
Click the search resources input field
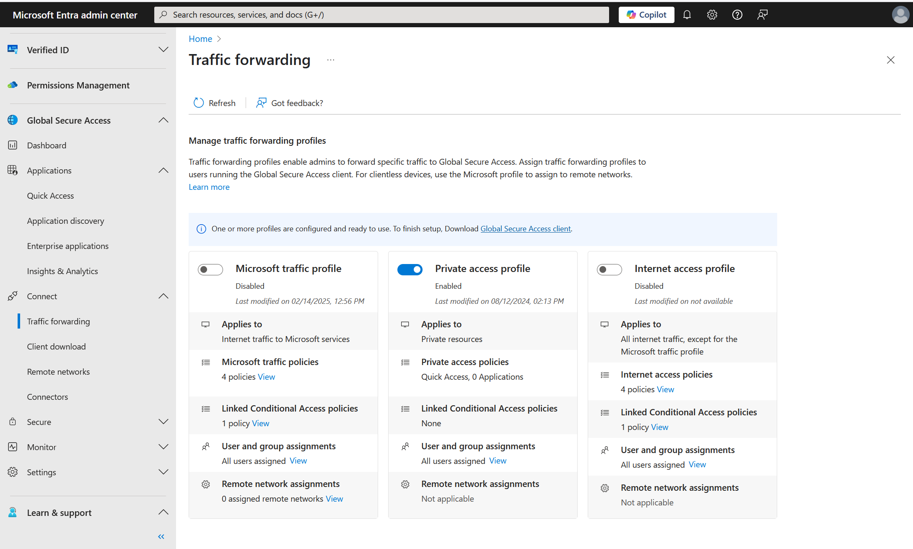pos(381,15)
